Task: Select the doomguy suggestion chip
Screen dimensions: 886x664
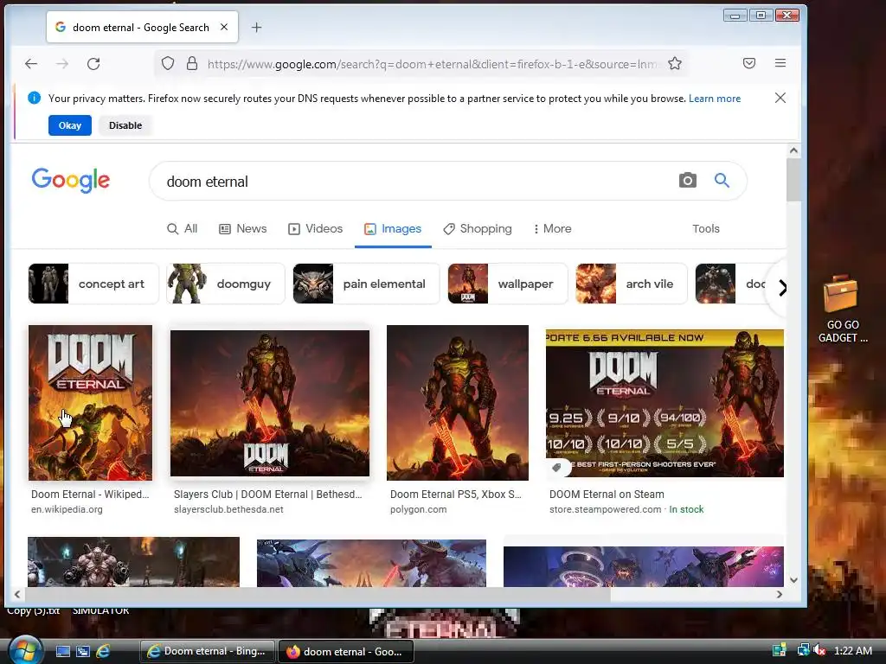Action: tap(226, 284)
